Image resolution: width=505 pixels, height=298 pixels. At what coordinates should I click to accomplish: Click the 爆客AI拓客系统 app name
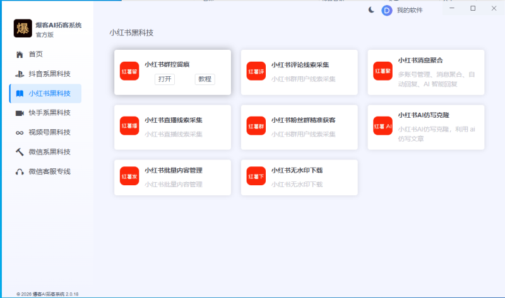(59, 25)
